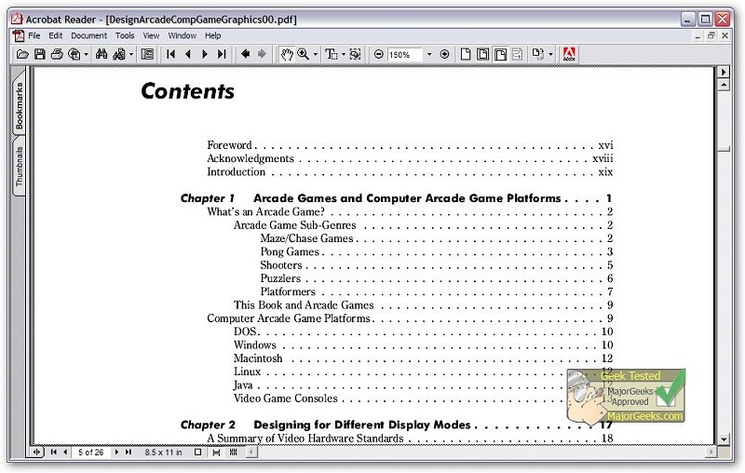The height and width of the screenshot is (473, 745).
Task: Select the Text Select tool
Action: [x=332, y=54]
